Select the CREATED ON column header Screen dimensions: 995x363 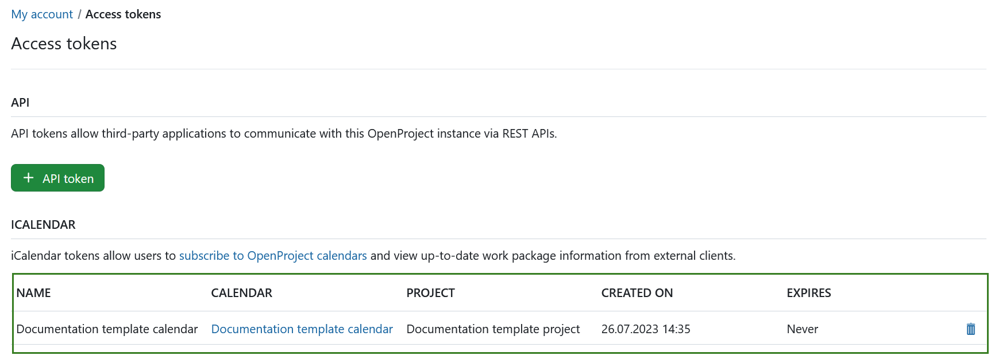pyautogui.click(x=637, y=293)
